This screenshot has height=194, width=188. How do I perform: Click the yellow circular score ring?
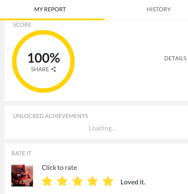(43, 33)
